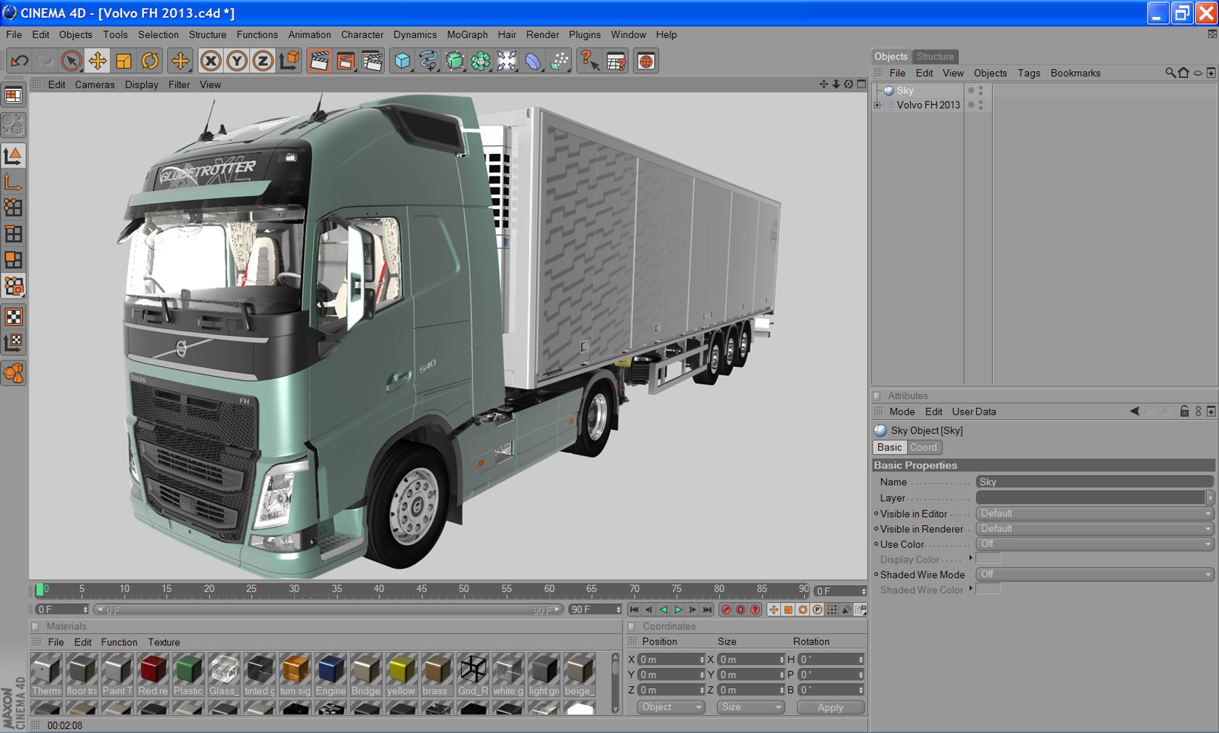Switch to the Structure tab
This screenshot has height=733, width=1219.
point(935,56)
